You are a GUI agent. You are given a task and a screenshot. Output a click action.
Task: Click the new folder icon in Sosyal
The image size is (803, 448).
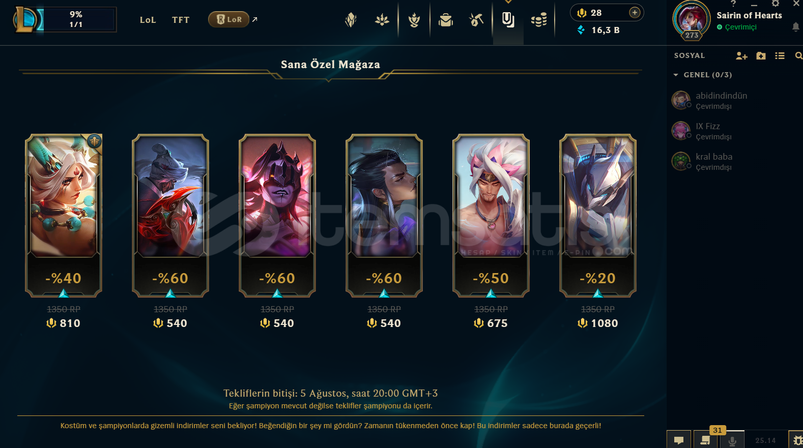tap(761, 56)
